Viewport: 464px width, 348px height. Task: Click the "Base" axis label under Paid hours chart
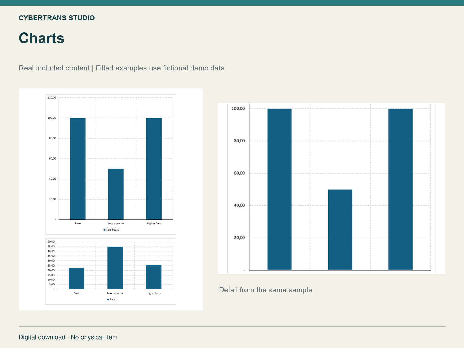[x=78, y=224]
